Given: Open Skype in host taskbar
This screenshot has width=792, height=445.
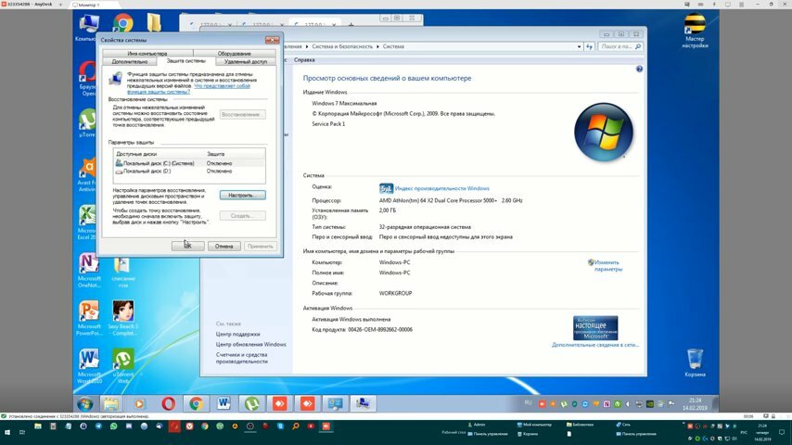Looking at the screenshot, I should point(280,426).
